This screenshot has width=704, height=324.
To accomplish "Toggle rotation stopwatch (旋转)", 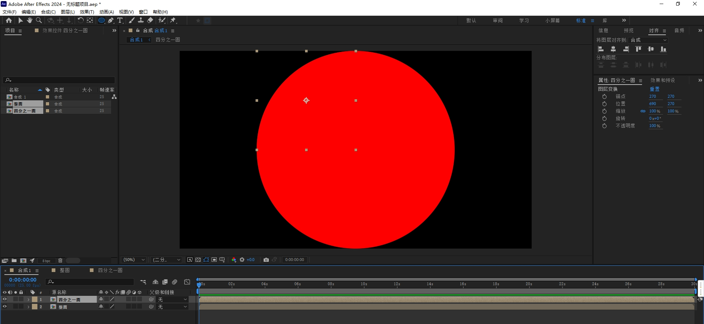I will tap(604, 119).
